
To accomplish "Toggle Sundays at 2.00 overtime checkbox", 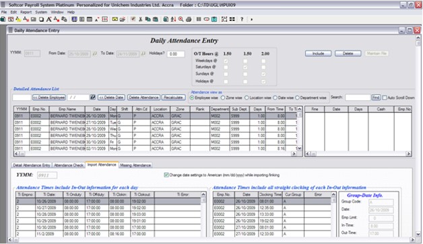I will (x=263, y=75).
